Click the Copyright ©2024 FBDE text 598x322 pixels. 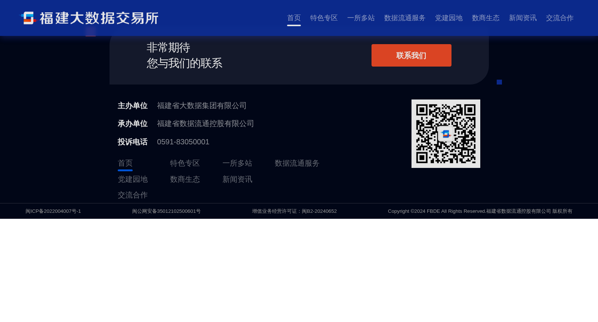pyautogui.click(x=480, y=211)
